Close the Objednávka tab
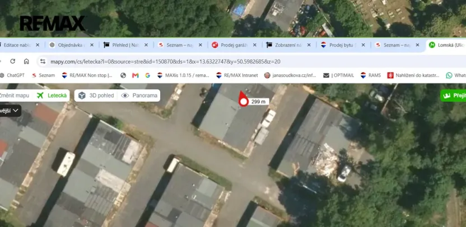The width and height of the screenshot is (466, 227). coord(92,45)
